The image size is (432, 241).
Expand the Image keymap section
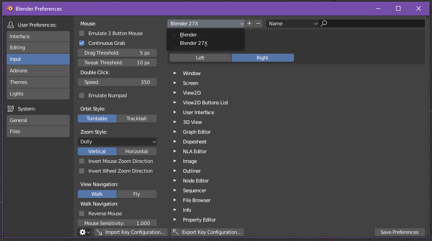[x=175, y=161]
